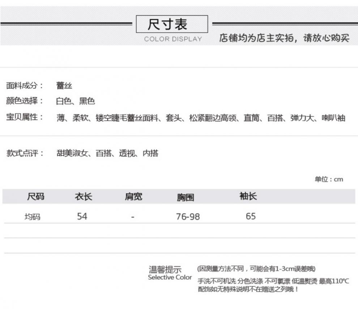Click the 手洗不可机洗 washing instructions line
Screen dimensions: 358x309
click(273, 281)
